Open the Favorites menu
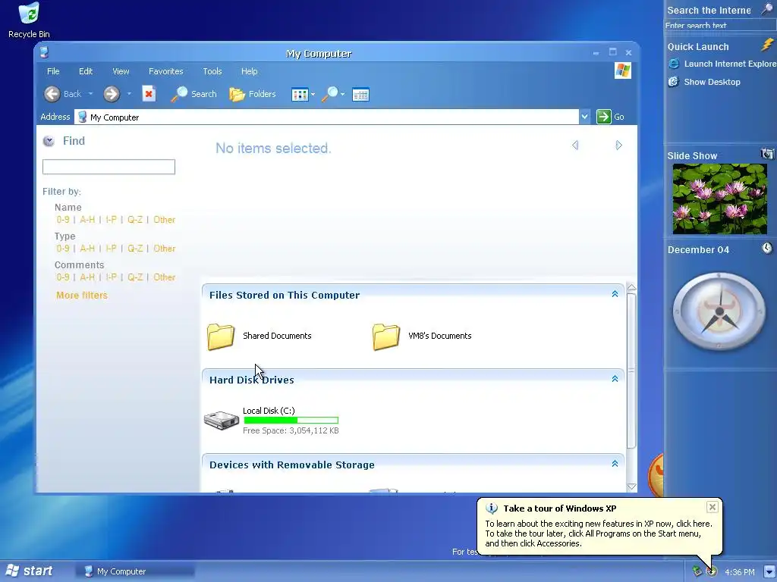This screenshot has width=777, height=582. pyautogui.click(x=166, y=71)
